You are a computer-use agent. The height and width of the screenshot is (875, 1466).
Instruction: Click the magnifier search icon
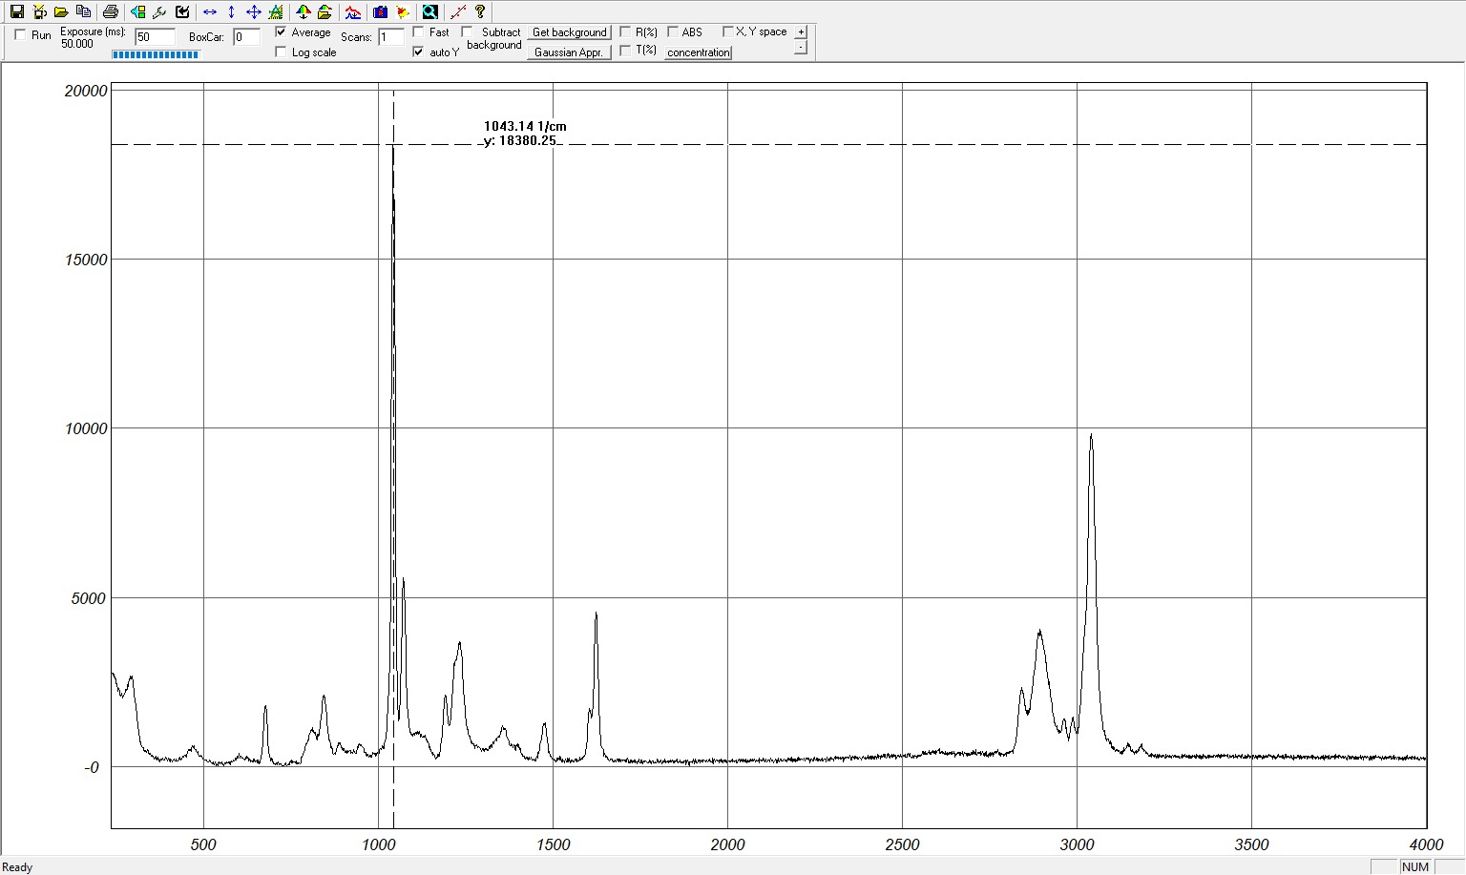click(x=430, y=12)
